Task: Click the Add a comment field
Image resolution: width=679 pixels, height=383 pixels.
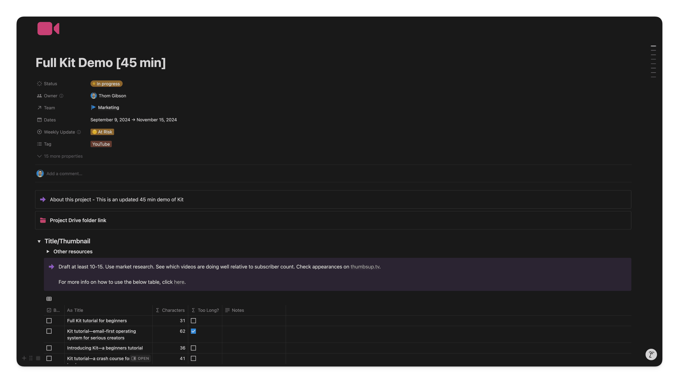Action: [65, 174]
